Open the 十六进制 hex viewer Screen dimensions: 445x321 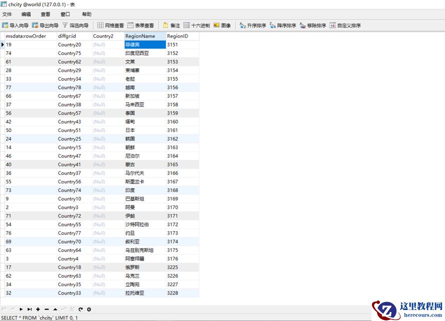196,25
